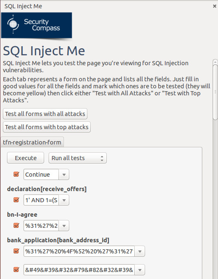The image size is (218, 279).
Task: Uncheck the declaration[receive_offers] checkbox
Action: point(16,200)
